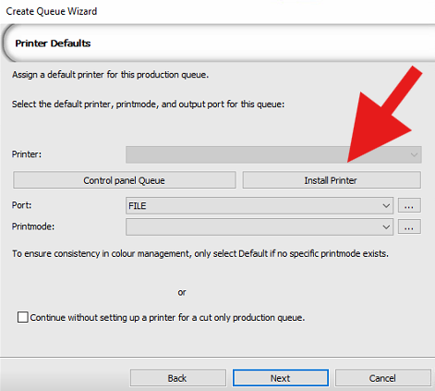This screenshot has width=435, height=391.
Task: Expand the Port dropdown showing FILE
Action: point(260,205)
